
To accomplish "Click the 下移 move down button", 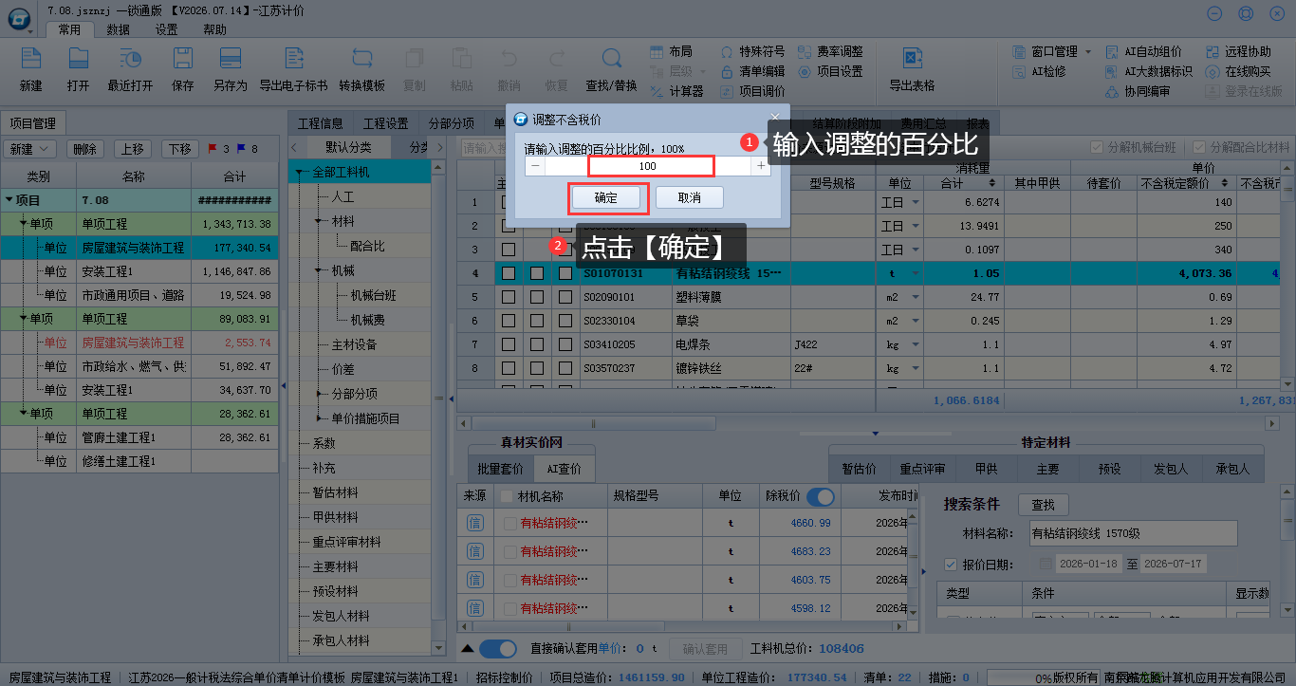I will coord(179,149).
